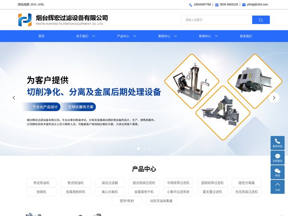Select the 金属屑甩干机 category button
This screenshot has height=216, width=288.
144,192
